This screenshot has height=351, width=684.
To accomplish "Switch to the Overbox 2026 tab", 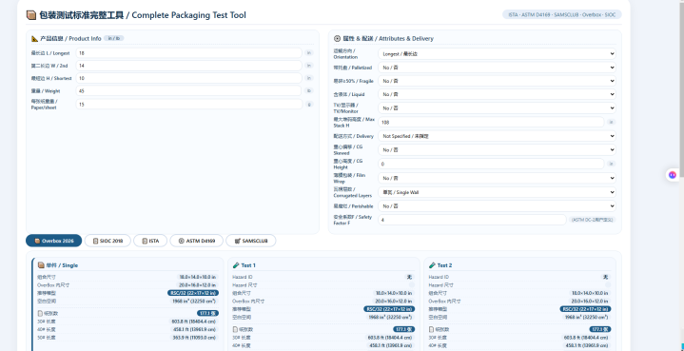I will click(53, 241).
